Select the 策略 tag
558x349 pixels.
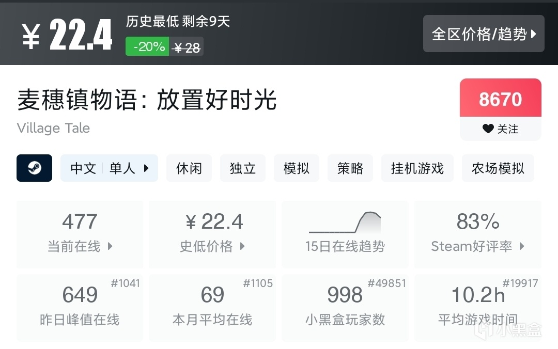tap(350, 168)
